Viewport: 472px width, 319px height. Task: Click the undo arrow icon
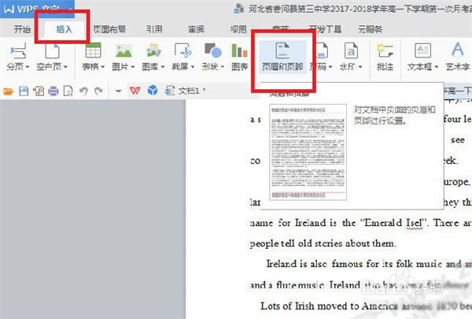83,91
